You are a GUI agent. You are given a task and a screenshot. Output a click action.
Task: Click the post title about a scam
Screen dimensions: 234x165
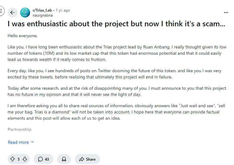click(x=116, y=24)
